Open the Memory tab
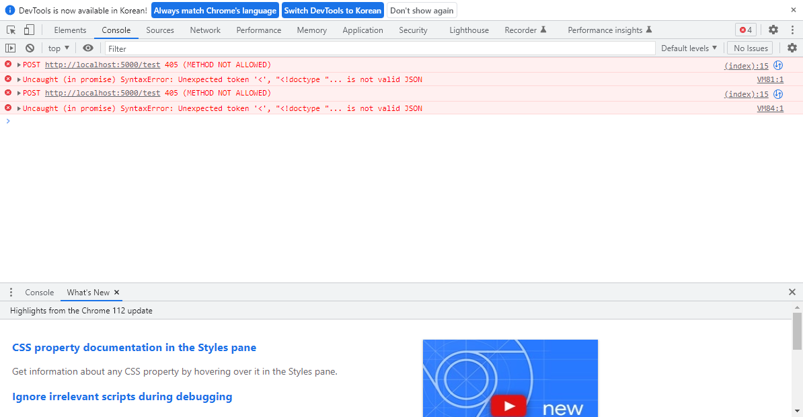 tap(312, 30)
